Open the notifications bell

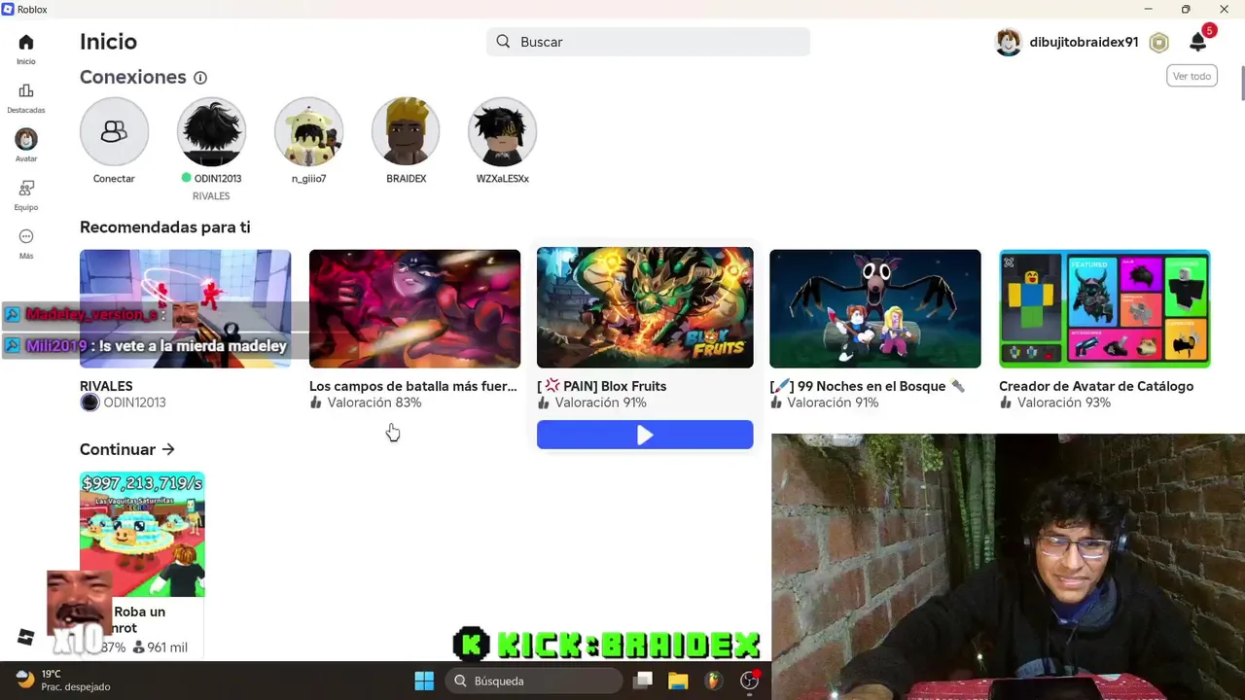click(x=1198, y=43)
